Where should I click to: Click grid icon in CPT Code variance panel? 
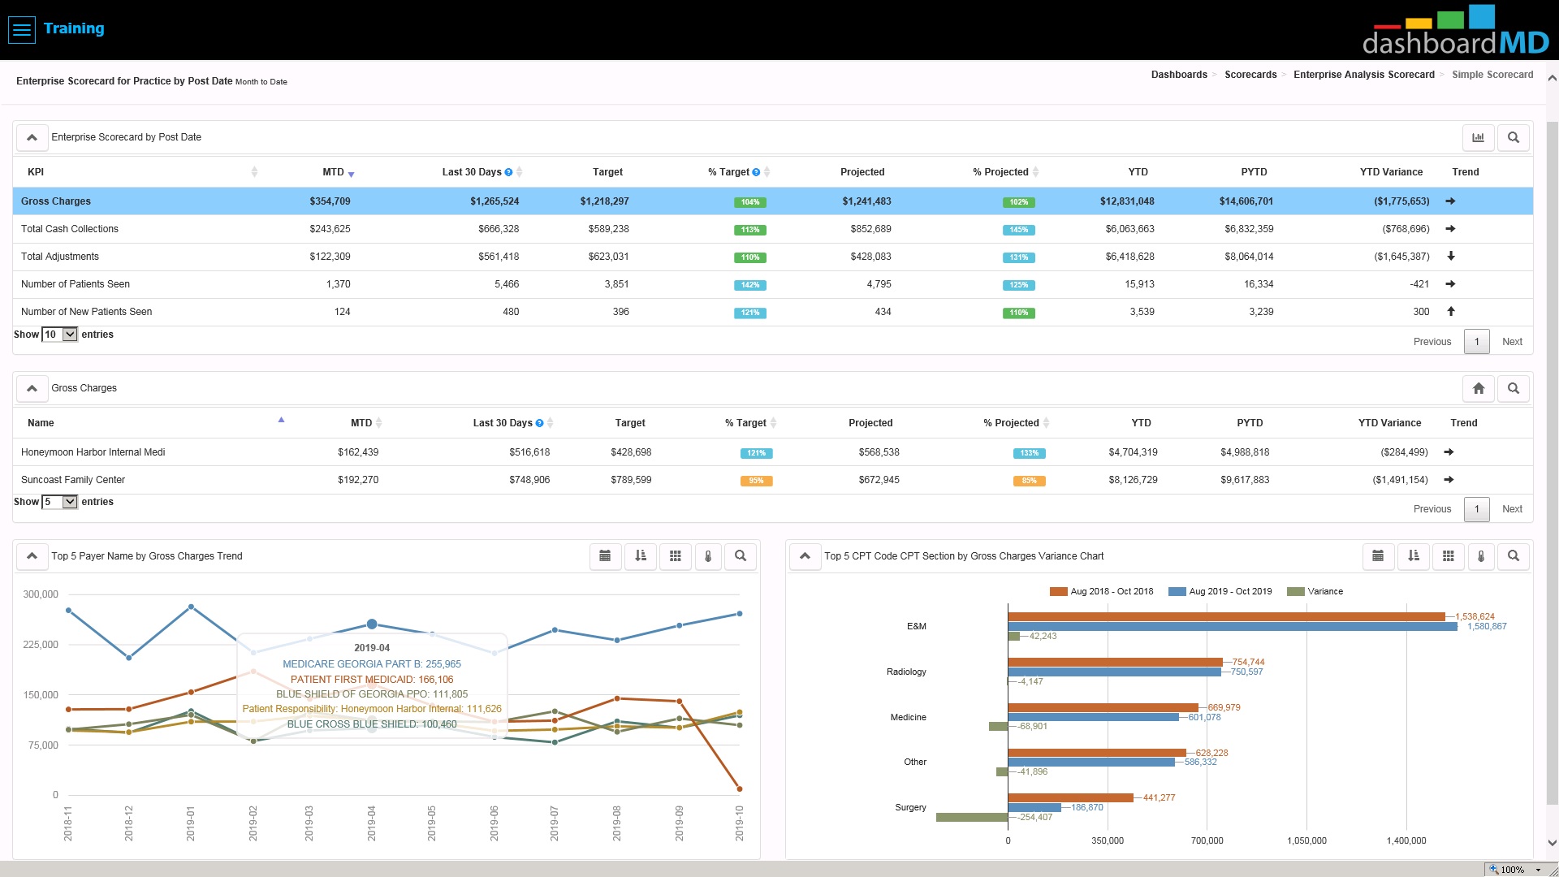[x=1448, y=556]
